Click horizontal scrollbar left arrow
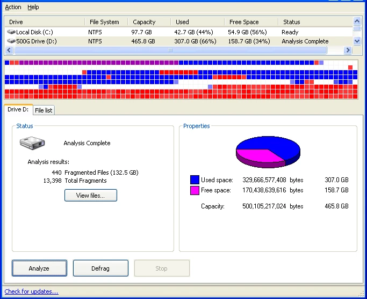The image size is (367, 299). tap(9, 50)
